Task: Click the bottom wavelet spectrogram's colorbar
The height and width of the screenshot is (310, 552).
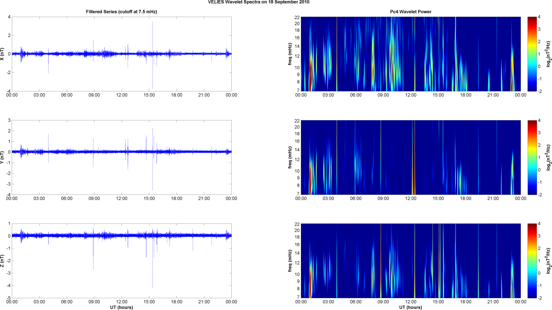Action: [532, 261]
